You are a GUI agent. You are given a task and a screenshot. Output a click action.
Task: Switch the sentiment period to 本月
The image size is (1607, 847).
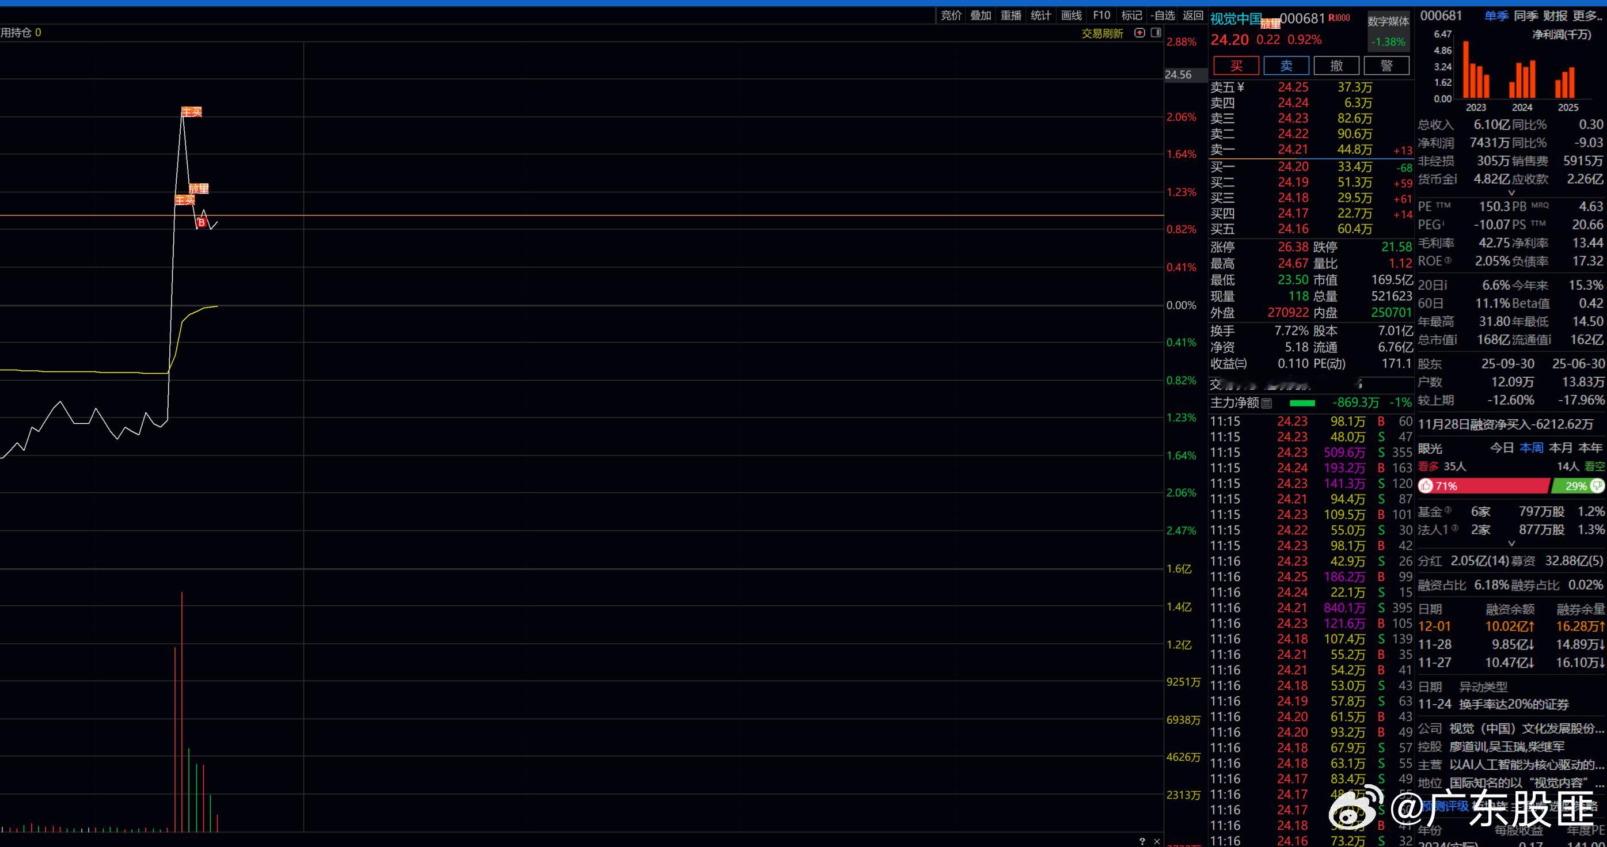(x=1560, y=448)
